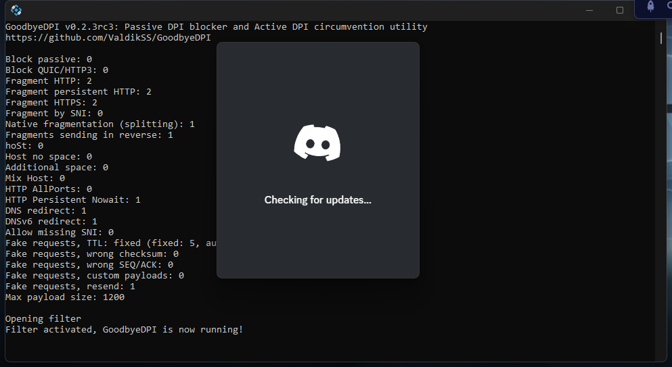Click the GoodbyeDPI v0.2.3rc3 header line
Viewport: 672px width, 367px height.
tap(217, 26)
